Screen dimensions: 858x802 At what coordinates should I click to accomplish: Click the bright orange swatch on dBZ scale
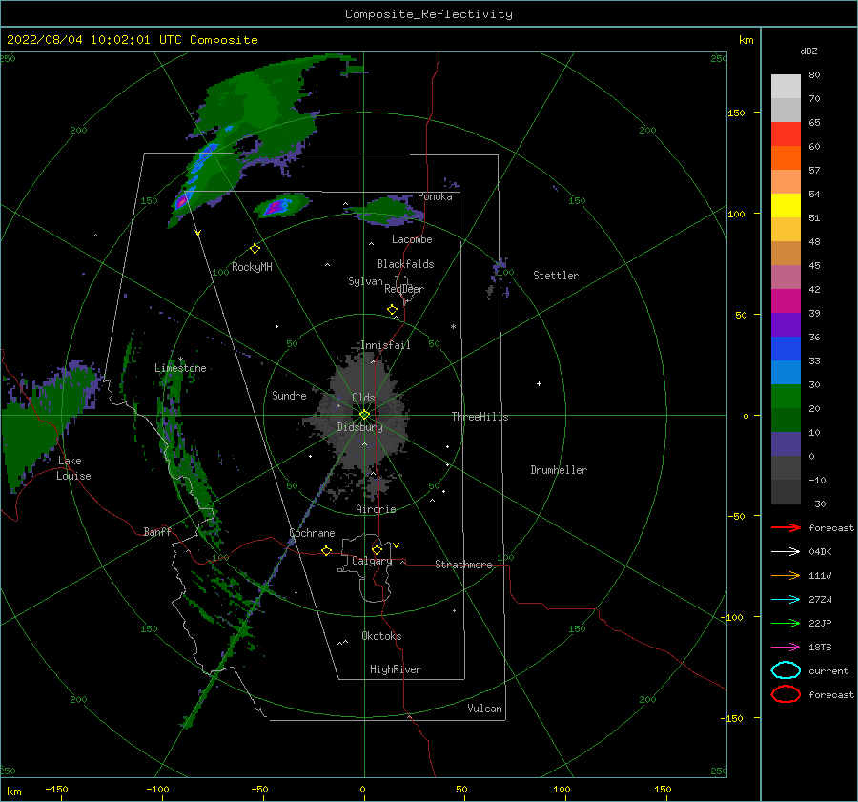(786, 157)
